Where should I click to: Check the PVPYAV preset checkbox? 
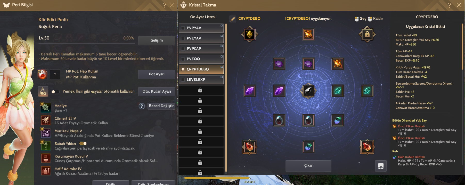(x=183, y=28)
